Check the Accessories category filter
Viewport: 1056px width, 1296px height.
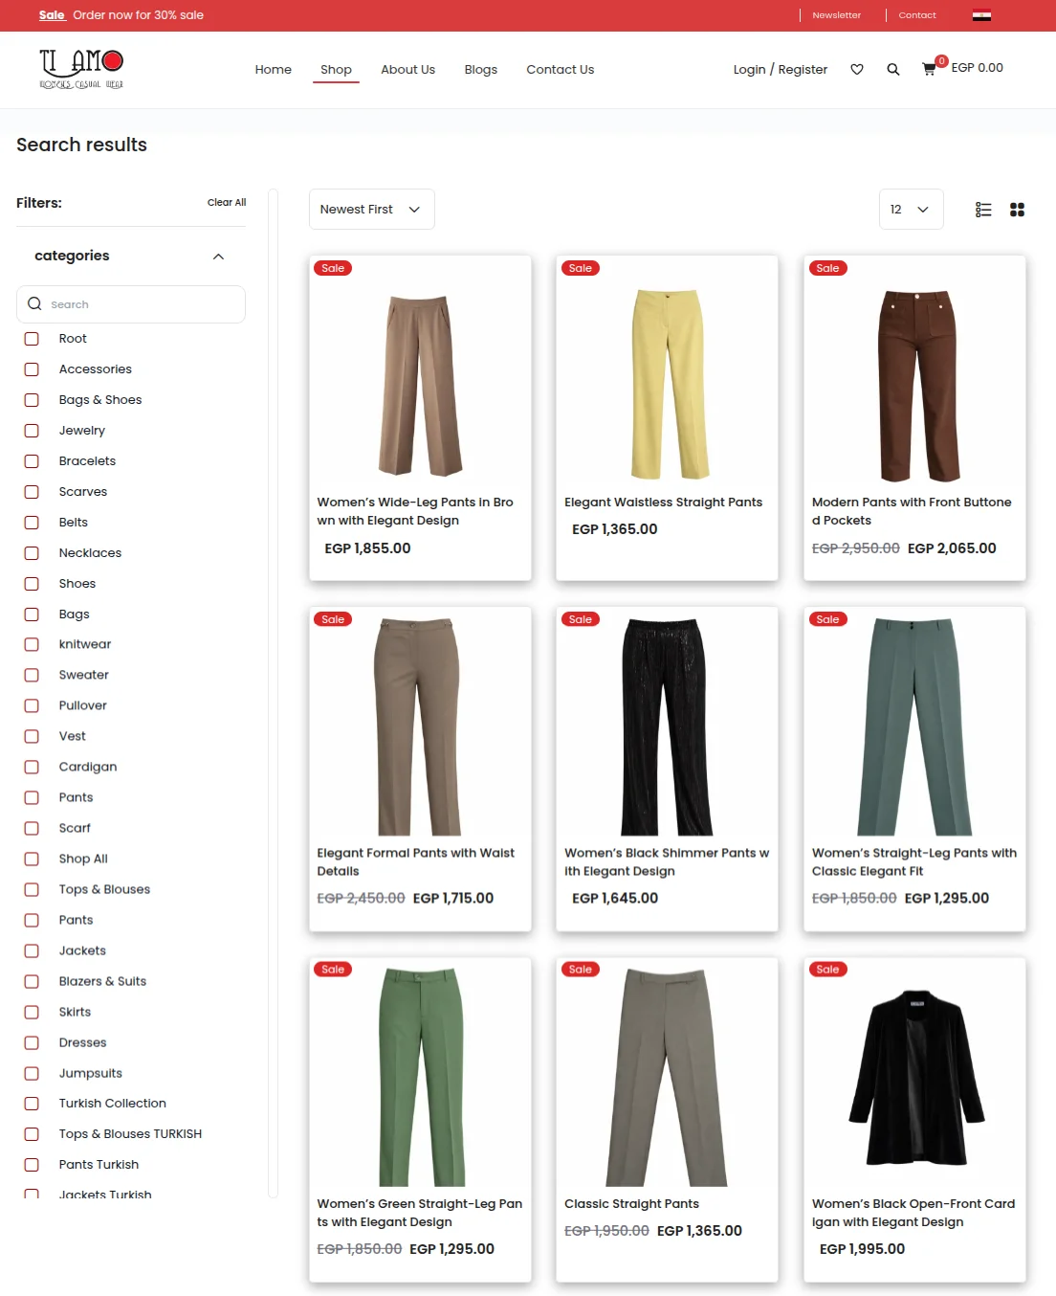[x=32, y=369]
